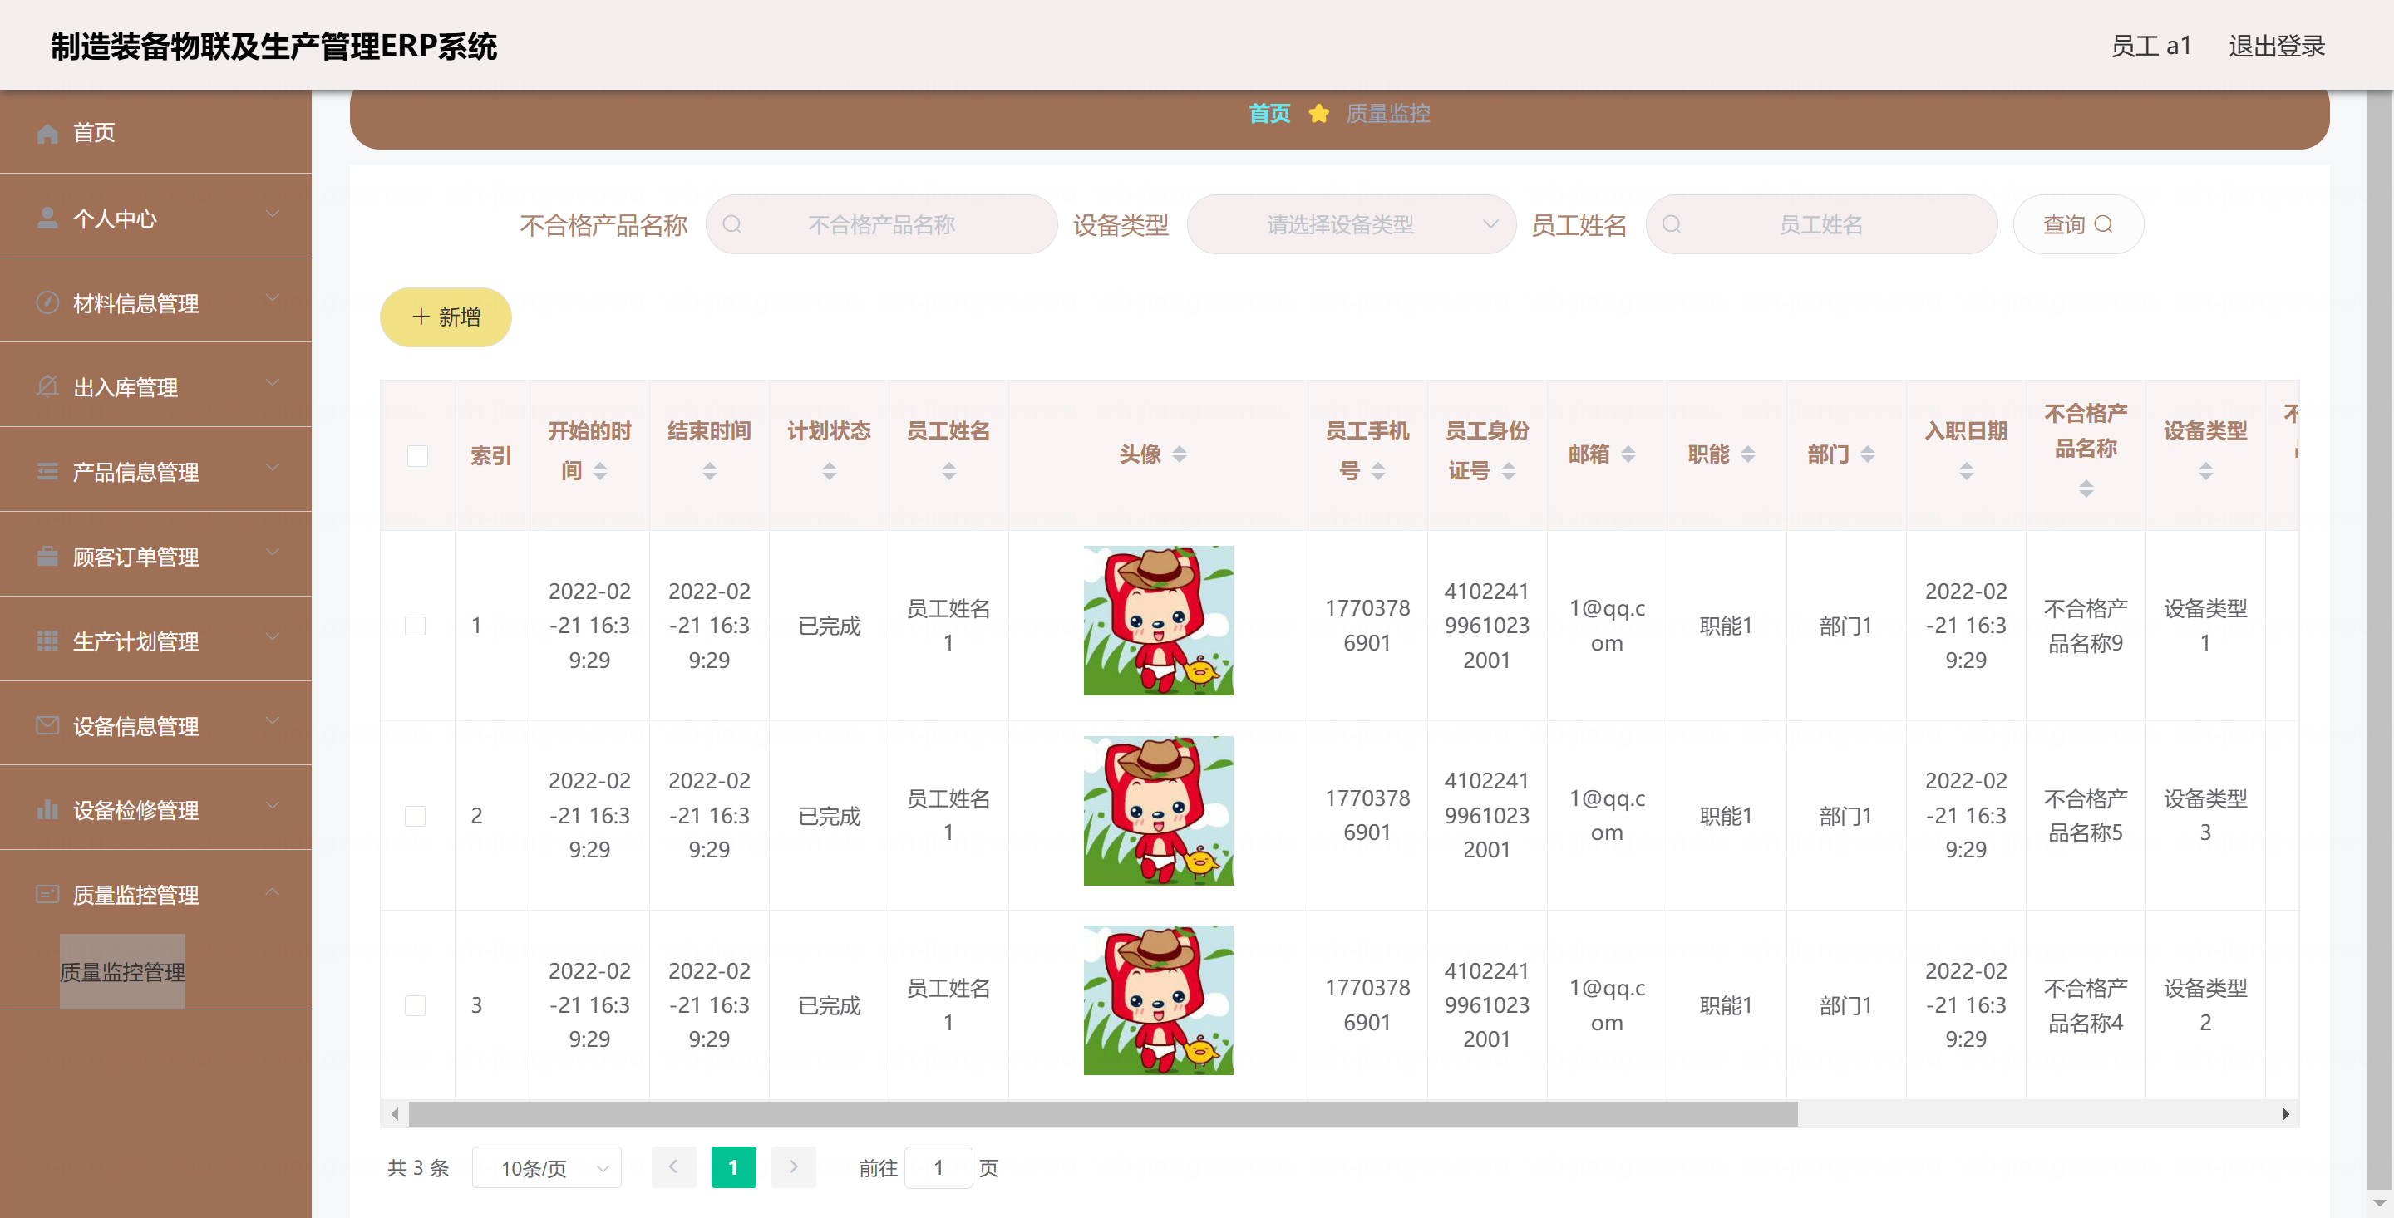Sort by 结束时间 column arrows

[710, 471]
